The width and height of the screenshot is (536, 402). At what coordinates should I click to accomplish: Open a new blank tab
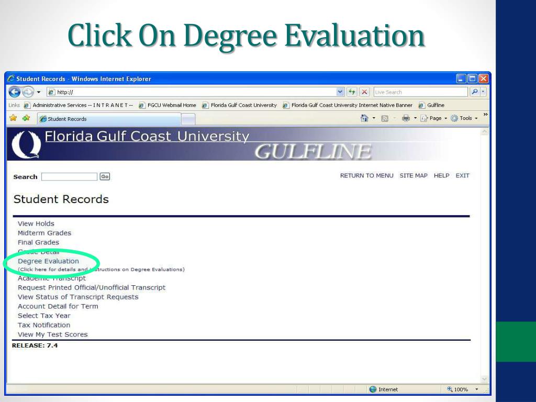tap(188, 119)
